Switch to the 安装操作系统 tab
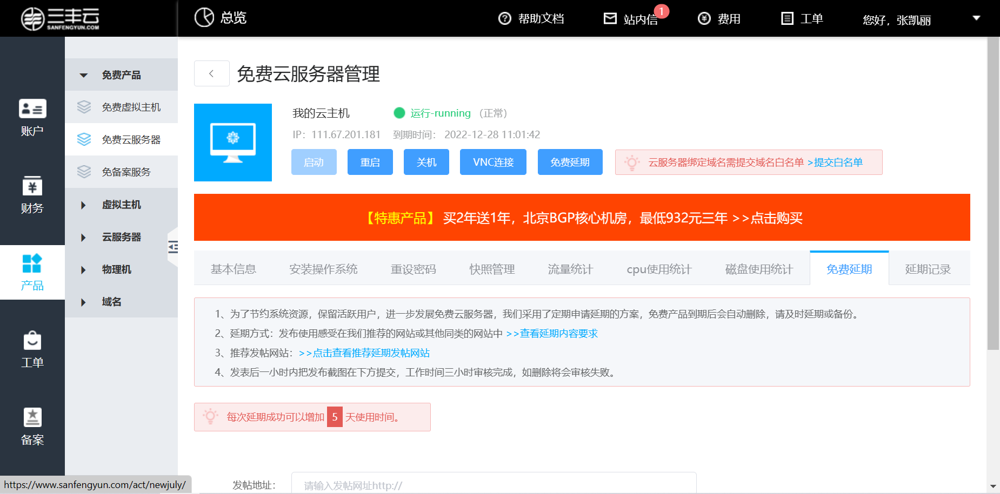 pyautogui.click(x=323, y=269)
